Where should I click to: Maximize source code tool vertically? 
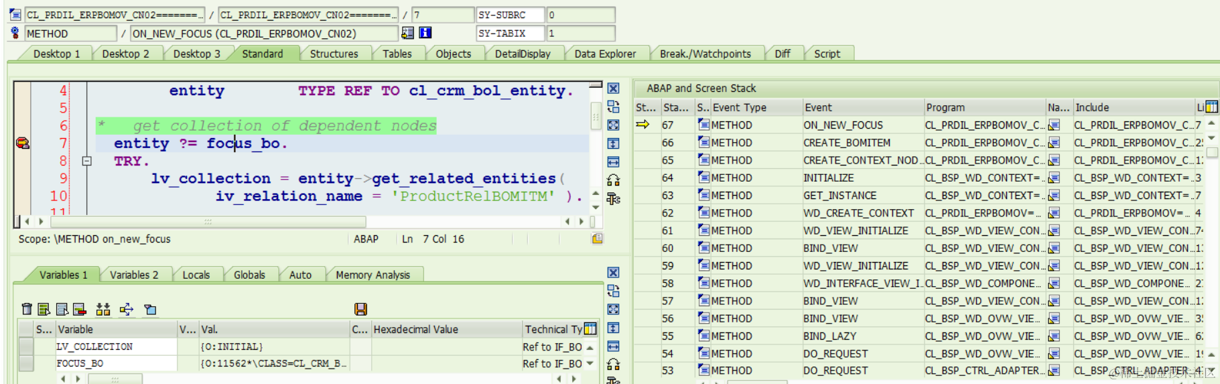pos(613,143)
